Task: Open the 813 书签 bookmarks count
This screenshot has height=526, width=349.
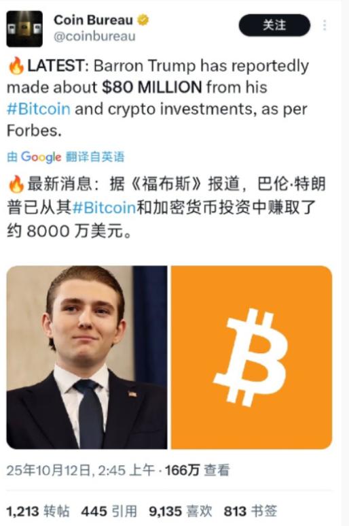Action: (251, 511)
